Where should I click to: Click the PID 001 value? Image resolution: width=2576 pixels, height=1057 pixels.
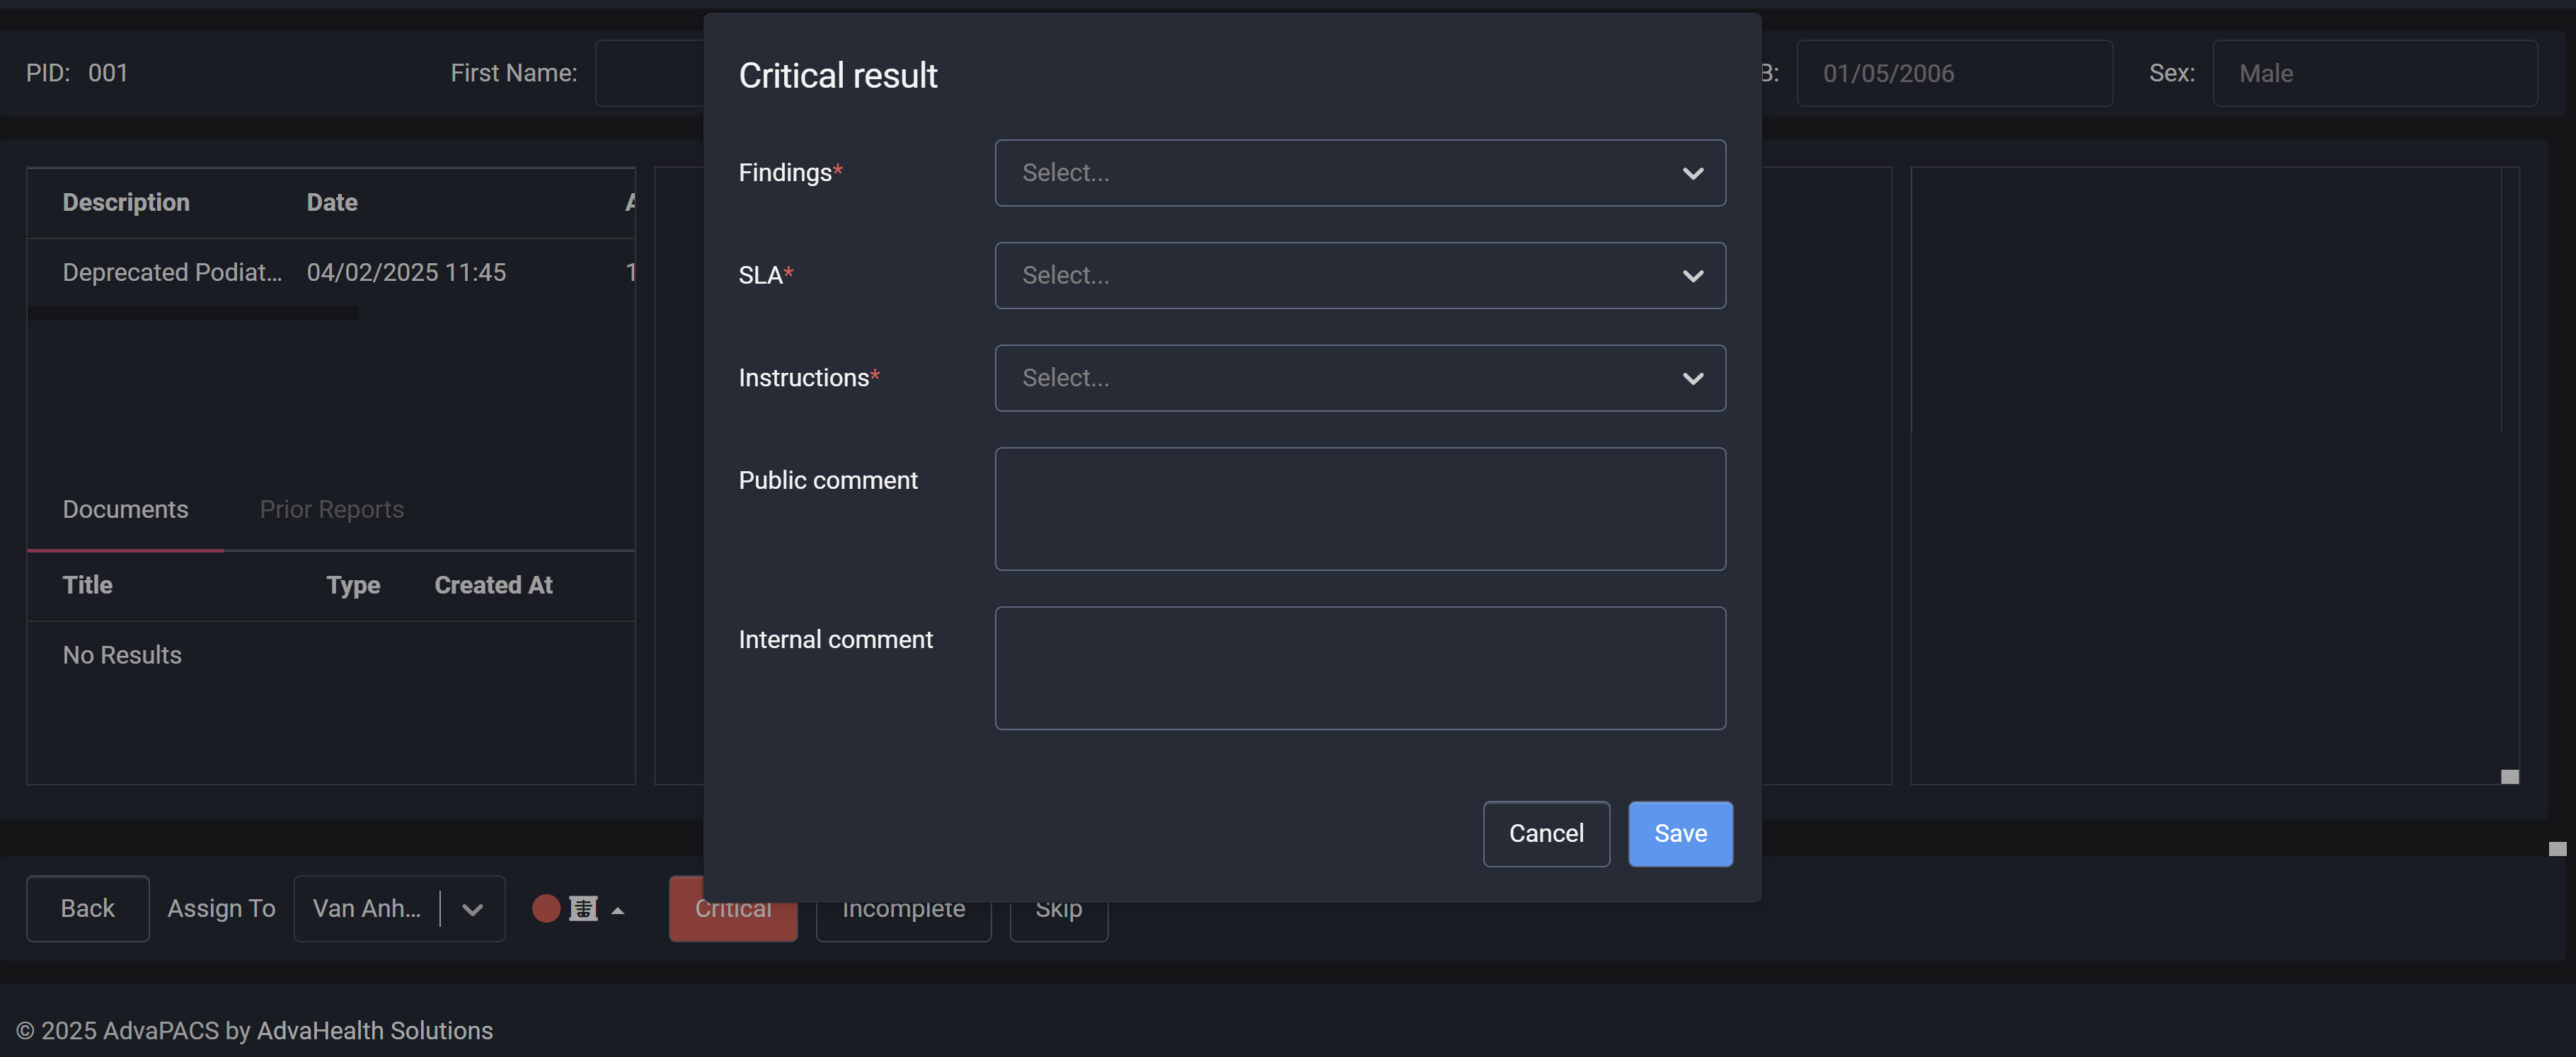click(x=108, y=73)
